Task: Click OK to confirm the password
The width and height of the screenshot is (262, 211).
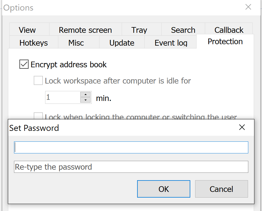Action: coord(163,189)
